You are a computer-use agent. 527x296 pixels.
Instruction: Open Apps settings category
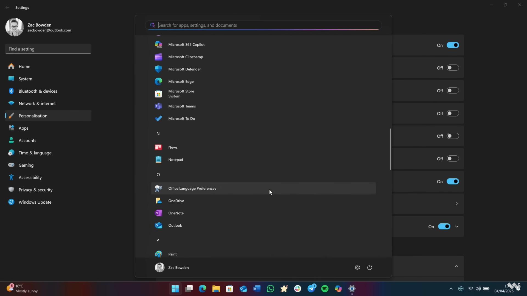pos(48,128)
